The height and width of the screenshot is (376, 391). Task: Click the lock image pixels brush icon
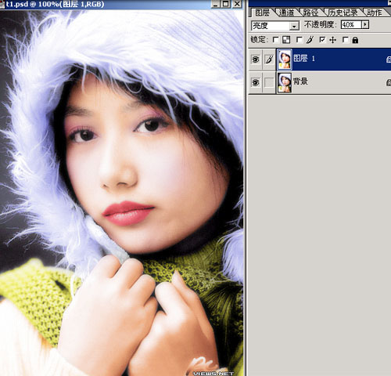click(x=310, y=40)
